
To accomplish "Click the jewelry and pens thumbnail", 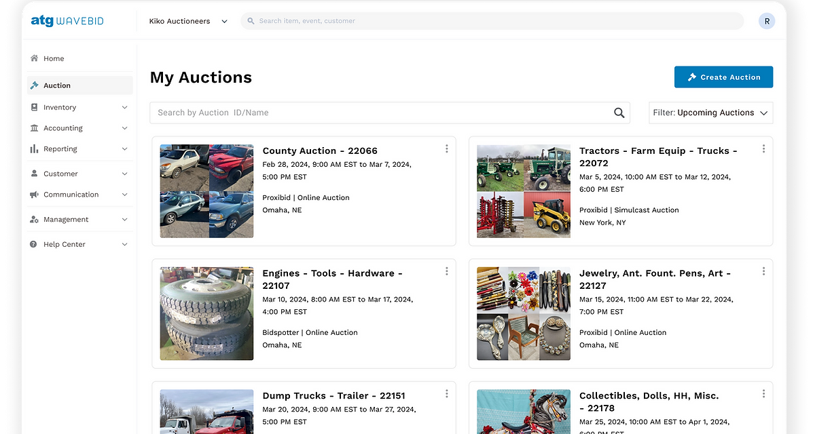I will [524, 313].
